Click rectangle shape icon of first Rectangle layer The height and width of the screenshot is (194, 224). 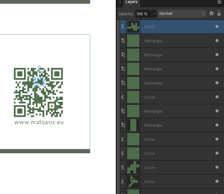123,41
